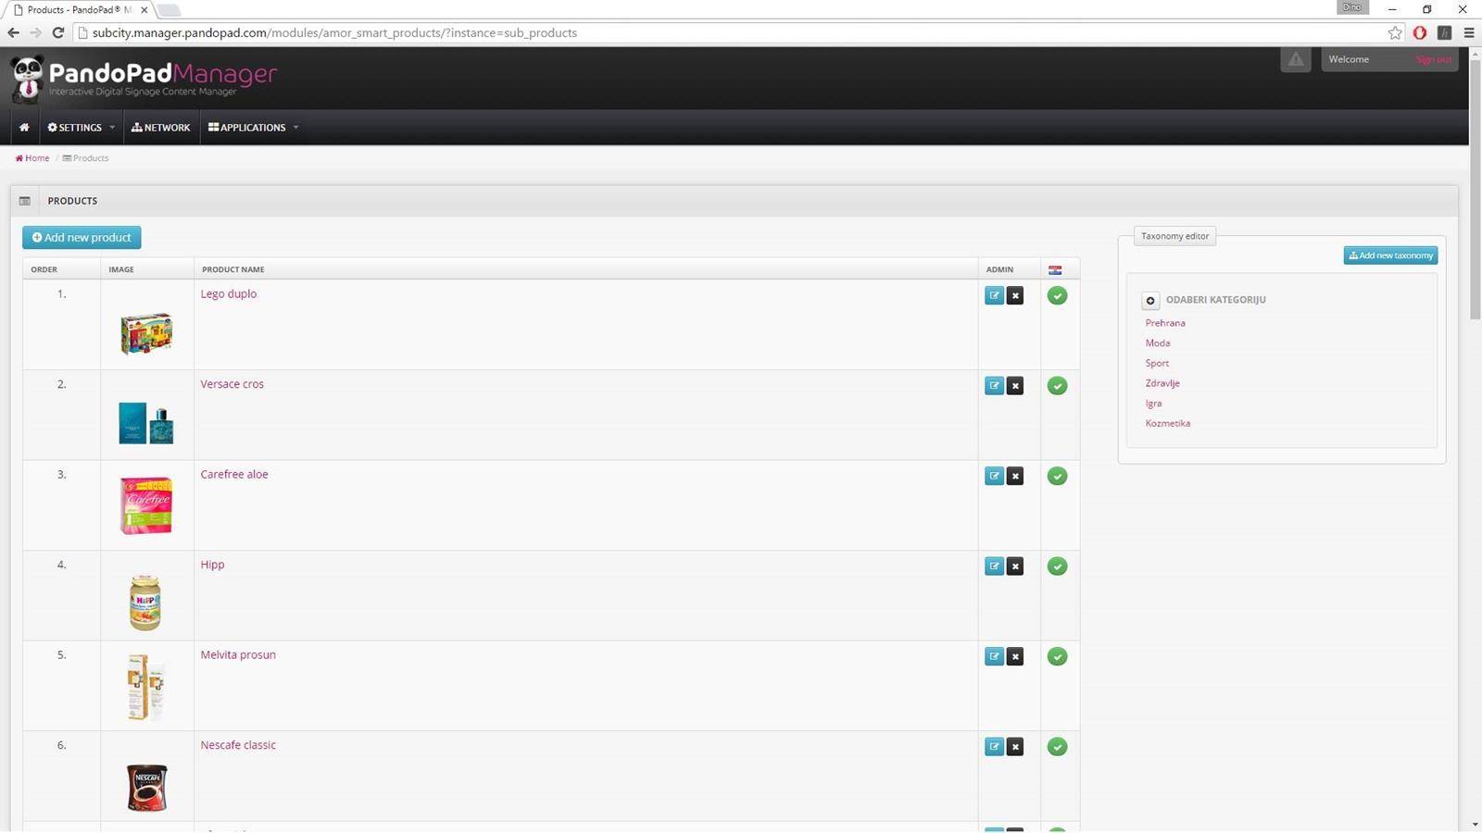This screenshot has height=833, width=1482.
Task: Open Hipp product link
Action: click(212, 565)
